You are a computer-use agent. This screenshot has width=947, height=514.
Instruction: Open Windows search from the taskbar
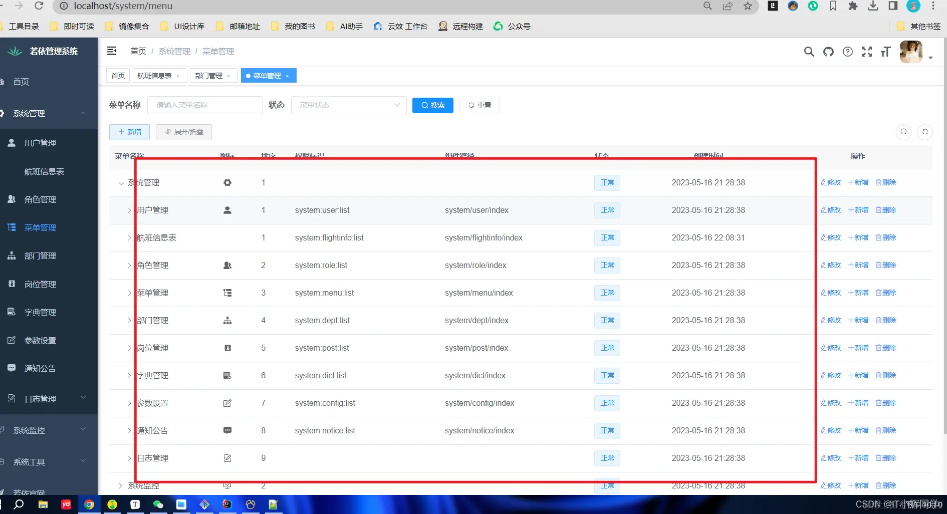coord(19,504)
